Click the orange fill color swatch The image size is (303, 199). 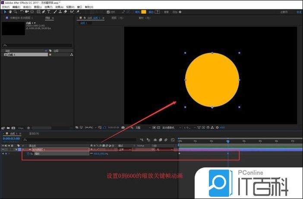click(x=143, y=12)
